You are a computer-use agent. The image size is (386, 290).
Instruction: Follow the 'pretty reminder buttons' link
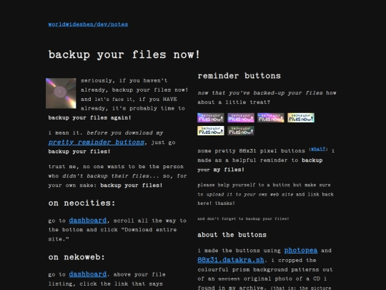[96, 142]
